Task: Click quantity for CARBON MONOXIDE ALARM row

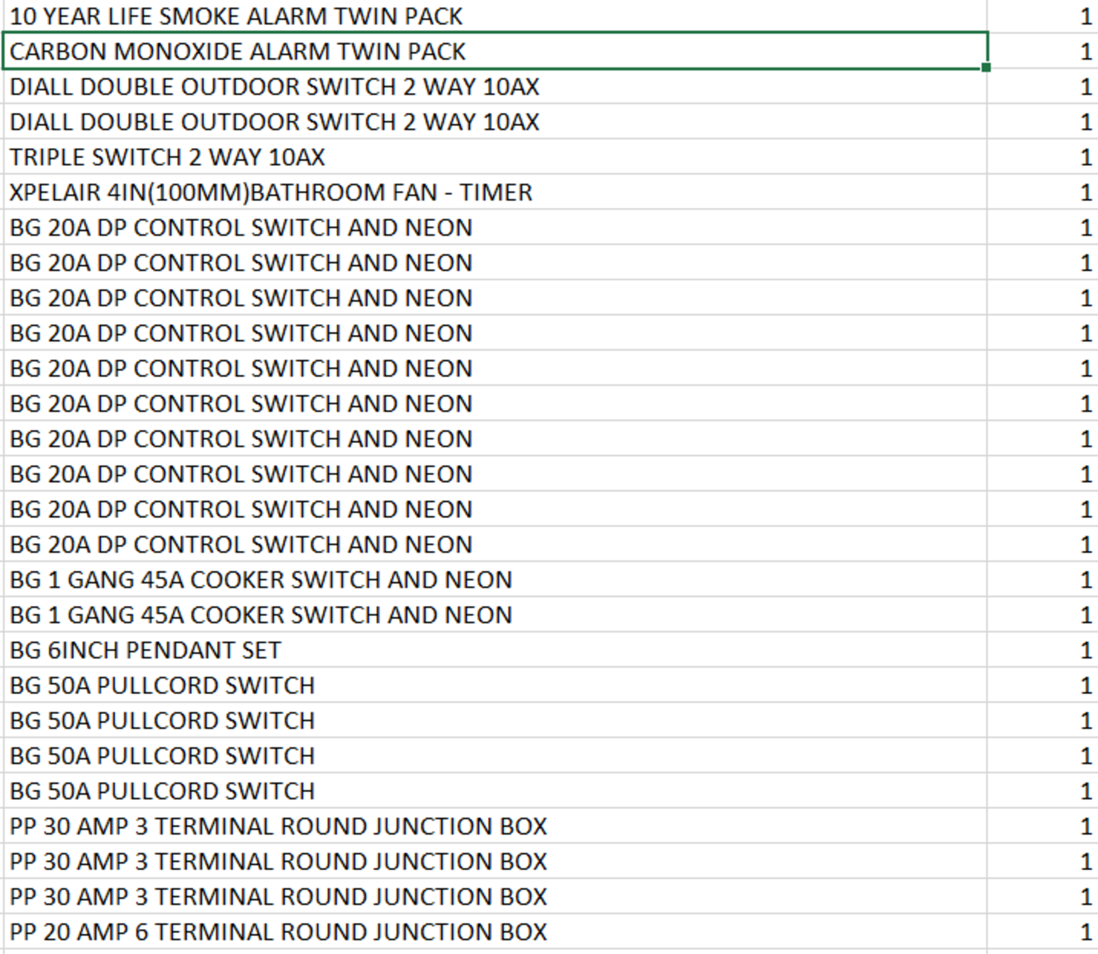Action: (x=1043, y=51)
